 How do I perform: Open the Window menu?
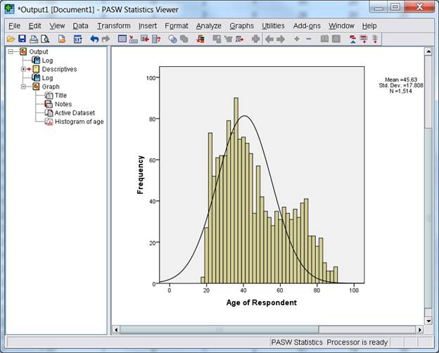[x=341, y=26]
